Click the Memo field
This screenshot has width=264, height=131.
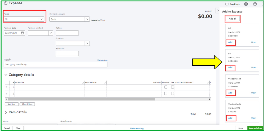31,124
